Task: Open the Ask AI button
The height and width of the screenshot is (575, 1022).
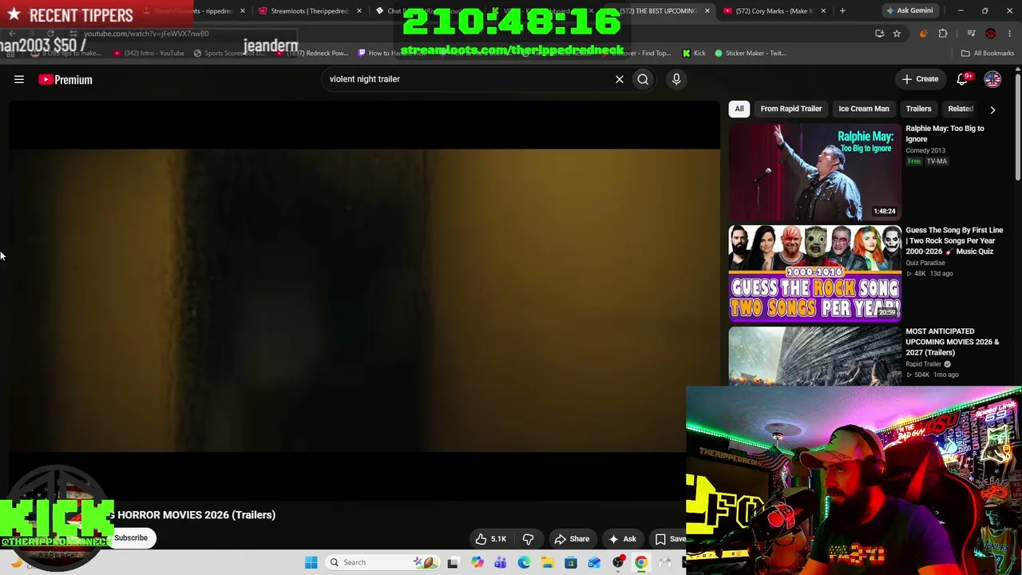Action: click(622, 539)
